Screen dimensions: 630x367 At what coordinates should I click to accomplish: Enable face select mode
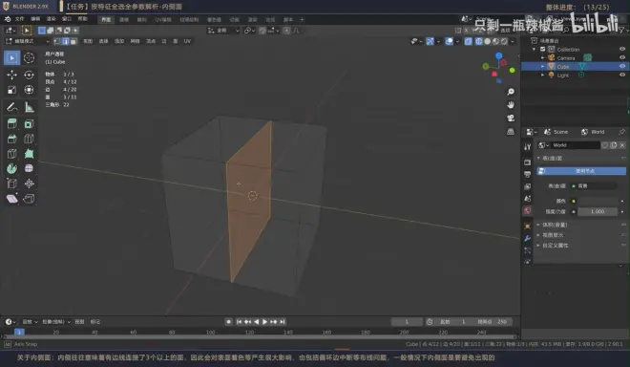[73, 41]
